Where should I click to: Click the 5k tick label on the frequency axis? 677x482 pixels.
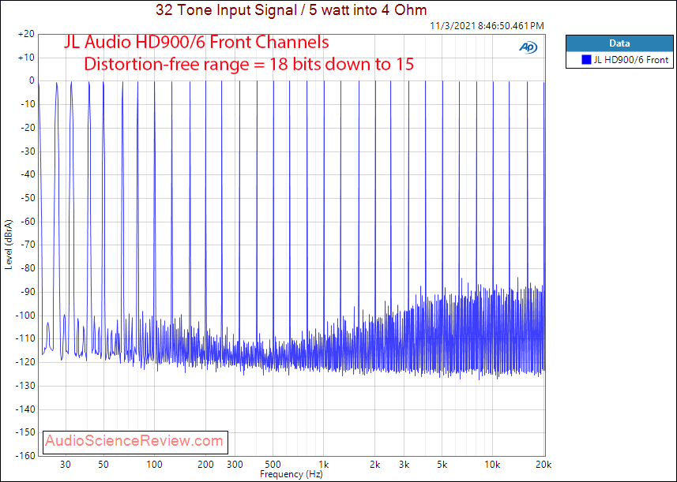pyautogui.click(x=442, y=465)
